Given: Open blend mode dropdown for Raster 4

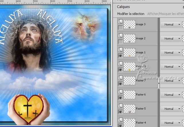Looking at the screenshot, I should (171, 123).
